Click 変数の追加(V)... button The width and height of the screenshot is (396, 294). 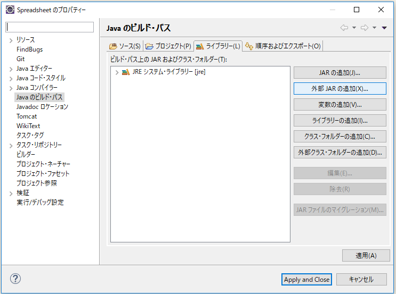pyautogui.click(x=340, y=105)
